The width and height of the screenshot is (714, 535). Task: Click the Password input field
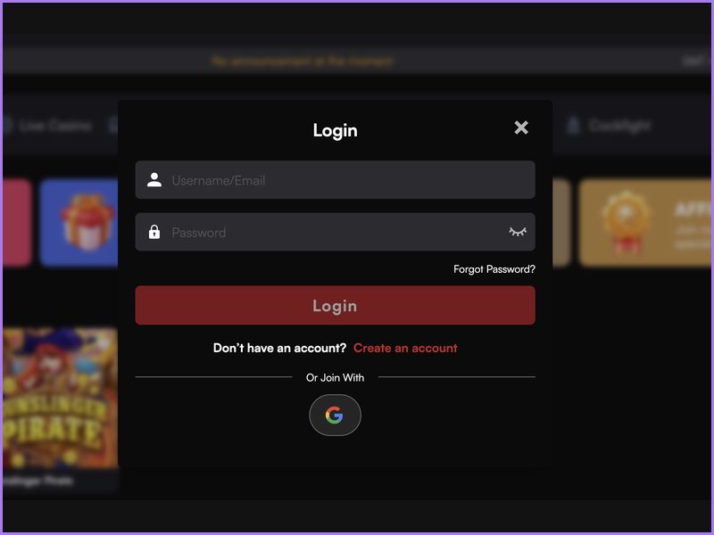pyautogui.click(x=335, y=232)
